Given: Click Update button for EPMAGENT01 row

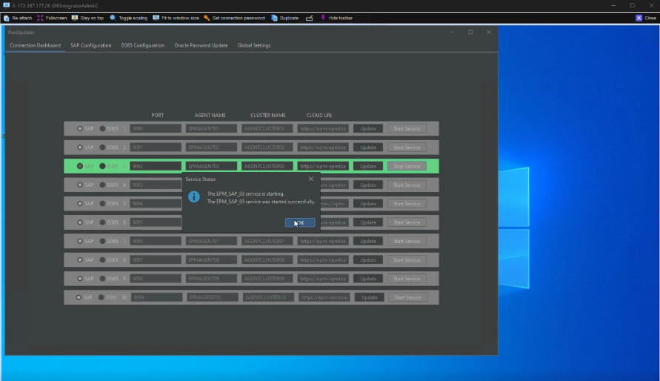Looking at the screenshot, I should click(x=368, y=129).
